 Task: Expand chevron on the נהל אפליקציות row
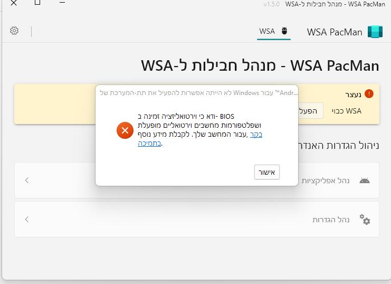[x=27, y=180]
